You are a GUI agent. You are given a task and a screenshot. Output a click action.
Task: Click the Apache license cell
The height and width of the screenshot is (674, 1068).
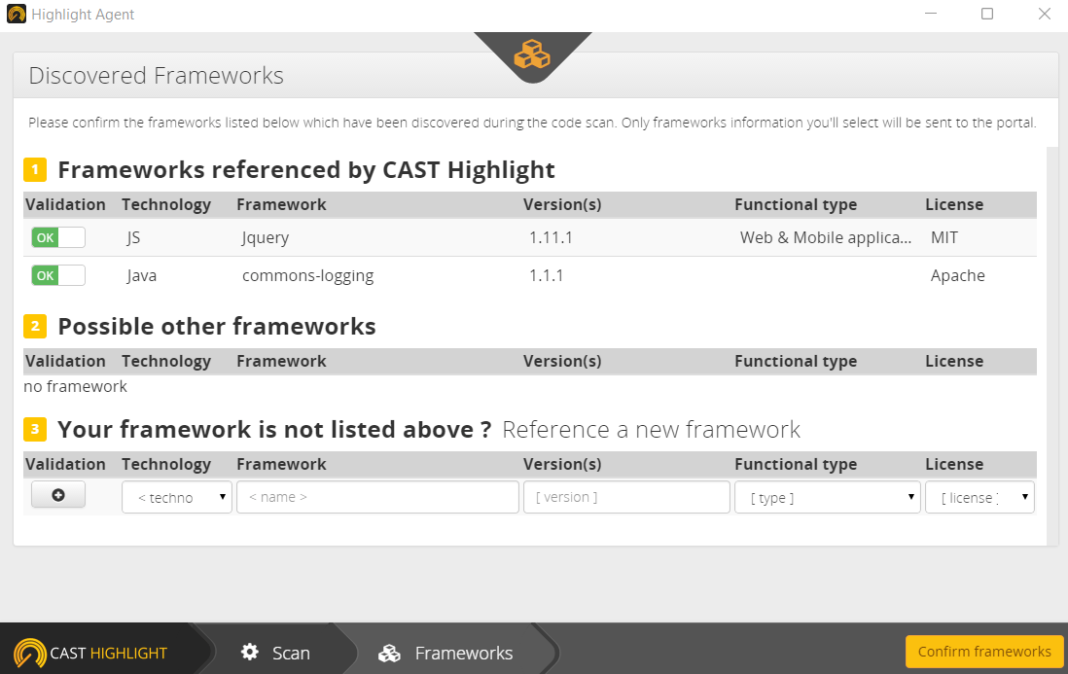[958, 276]
